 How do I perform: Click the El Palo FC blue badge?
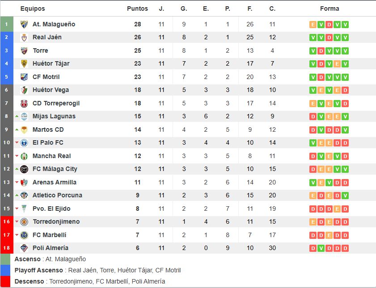click(24, 143)
